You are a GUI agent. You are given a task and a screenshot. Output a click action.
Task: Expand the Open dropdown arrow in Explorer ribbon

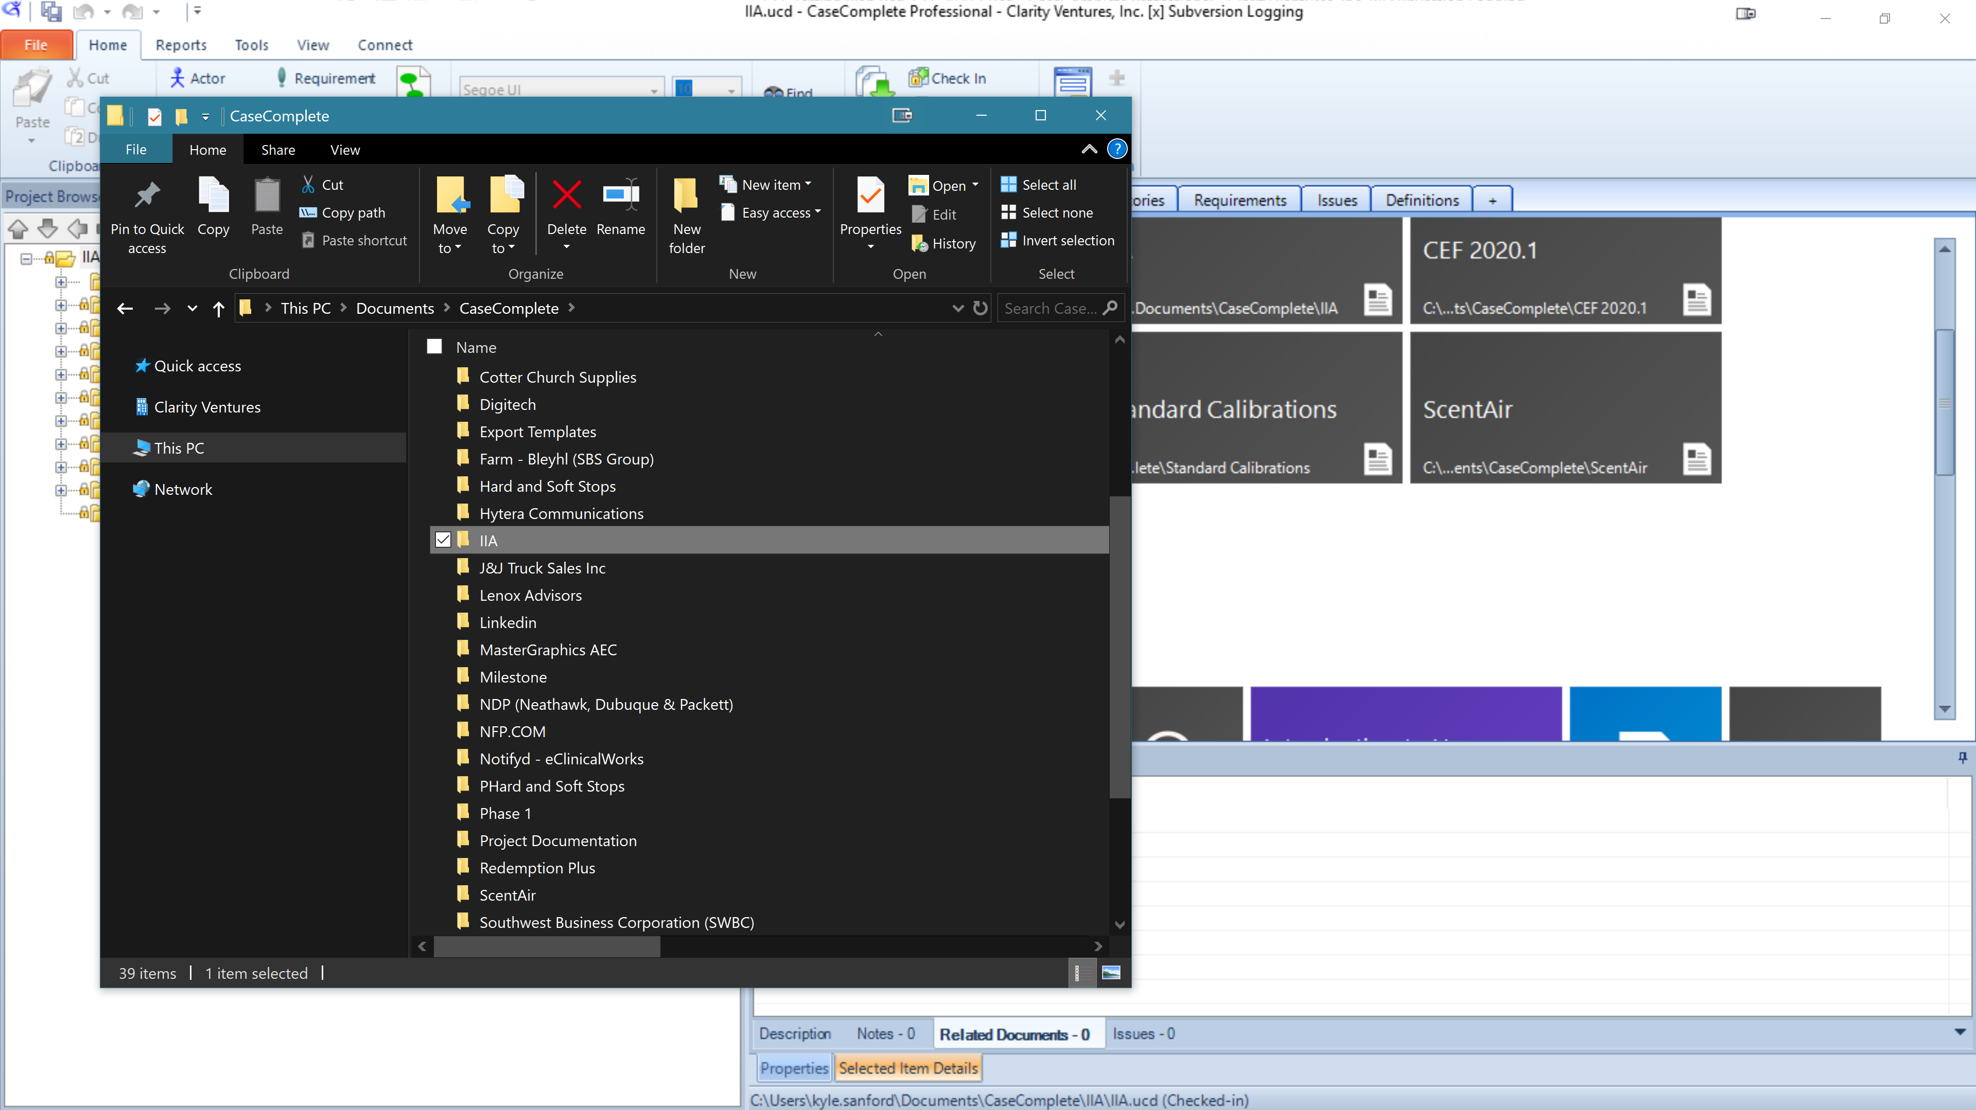[976, 186]
